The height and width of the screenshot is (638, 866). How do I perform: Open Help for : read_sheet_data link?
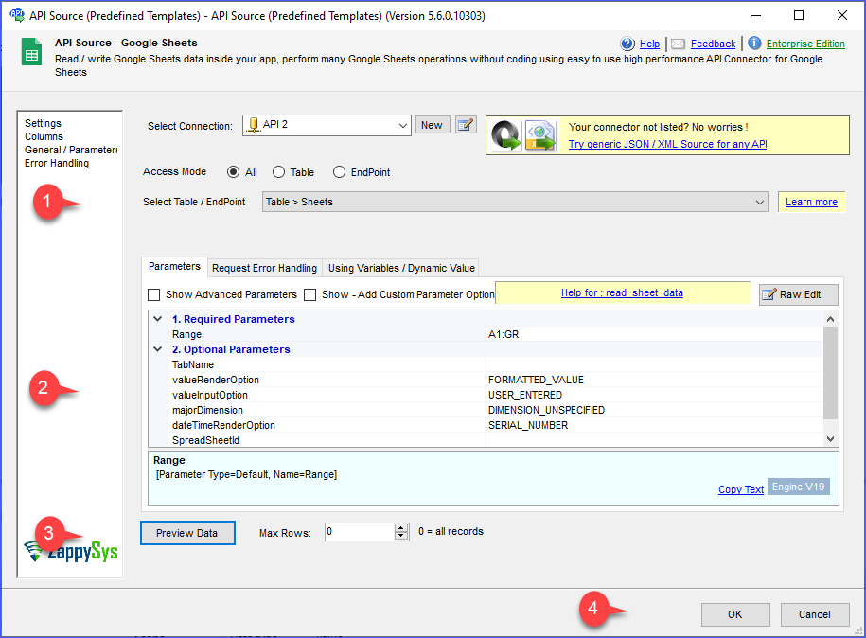(622, 292)
